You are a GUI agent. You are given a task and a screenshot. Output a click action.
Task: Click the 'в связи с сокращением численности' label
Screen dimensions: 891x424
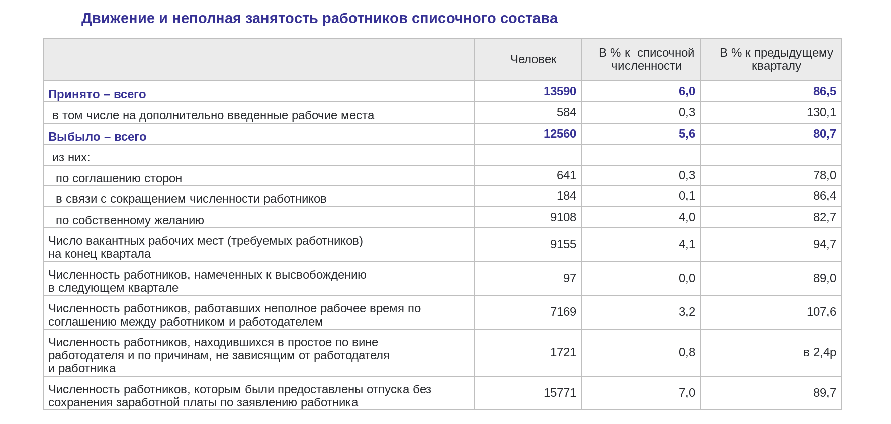coord(191,199)
